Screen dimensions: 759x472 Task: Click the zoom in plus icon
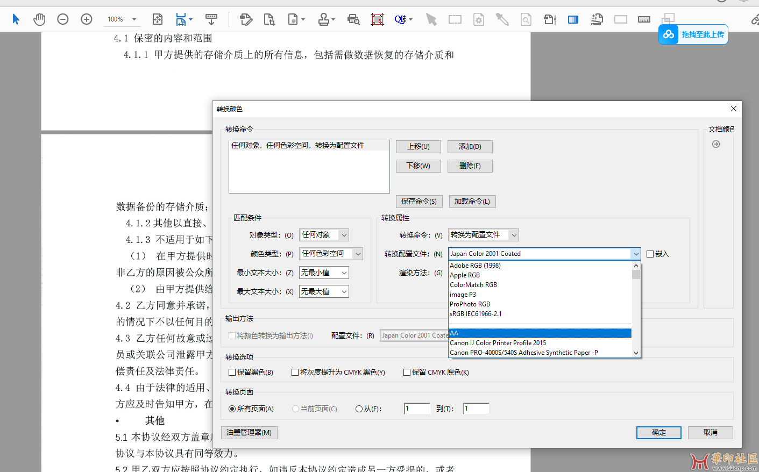[x=87, y=19]
